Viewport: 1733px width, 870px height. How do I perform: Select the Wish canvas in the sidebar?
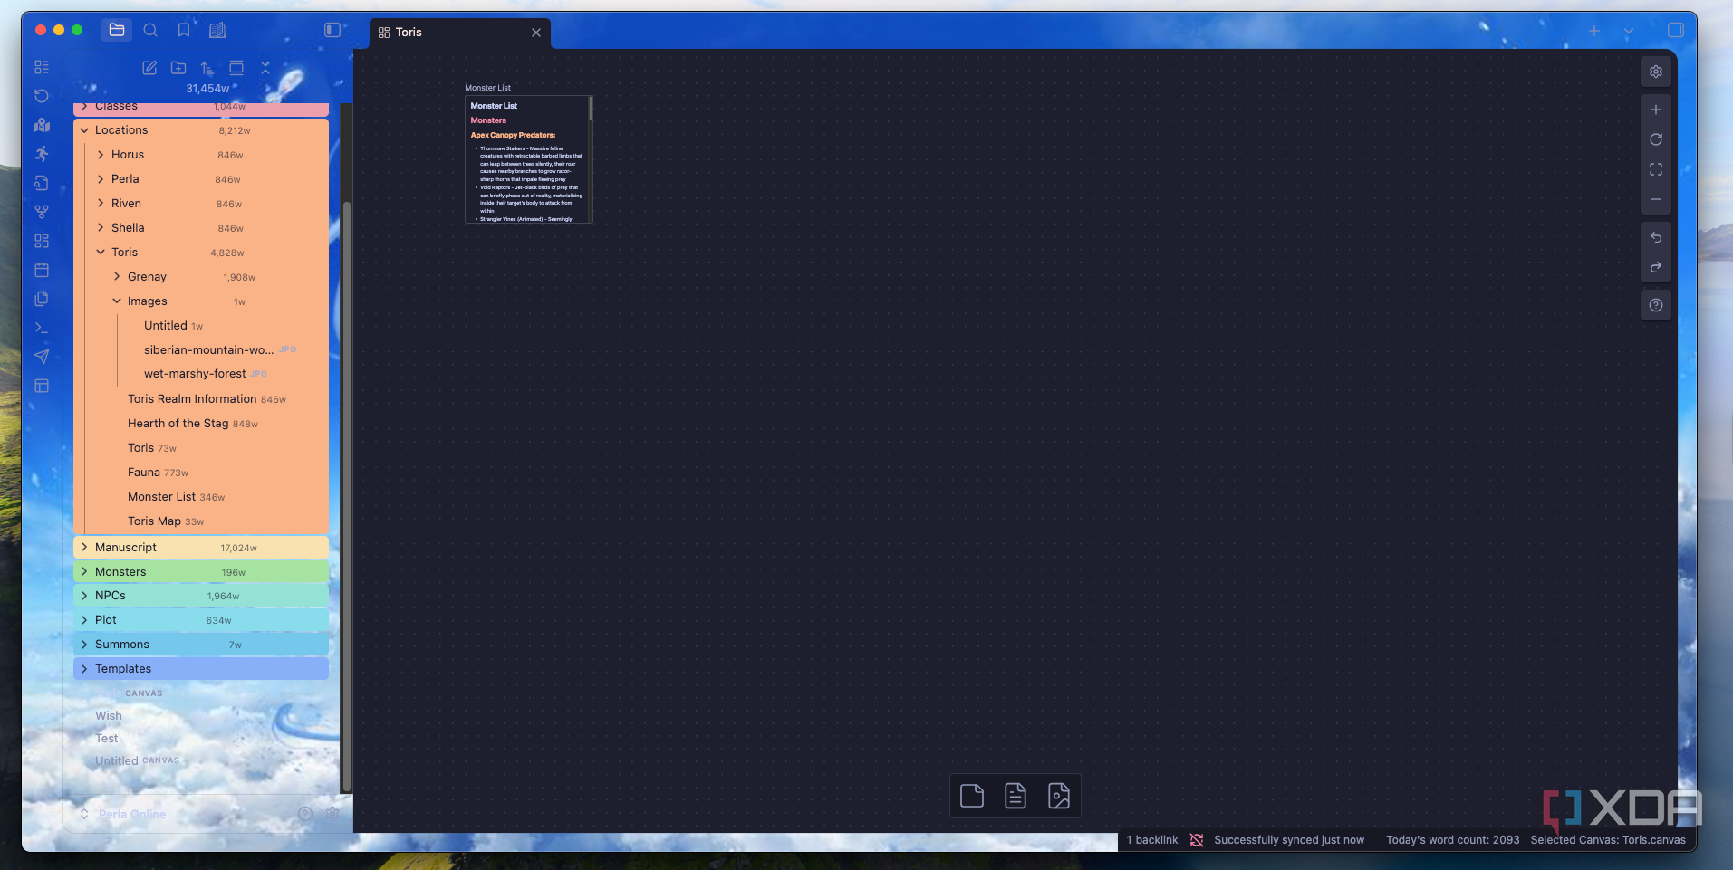(108, 715)
